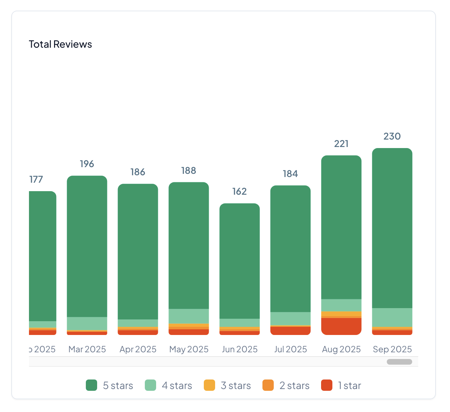This screenshot has width=450, height=412.
Task: Click the dark green 5-star segment of Sep 2025
Action: point(392,228)
